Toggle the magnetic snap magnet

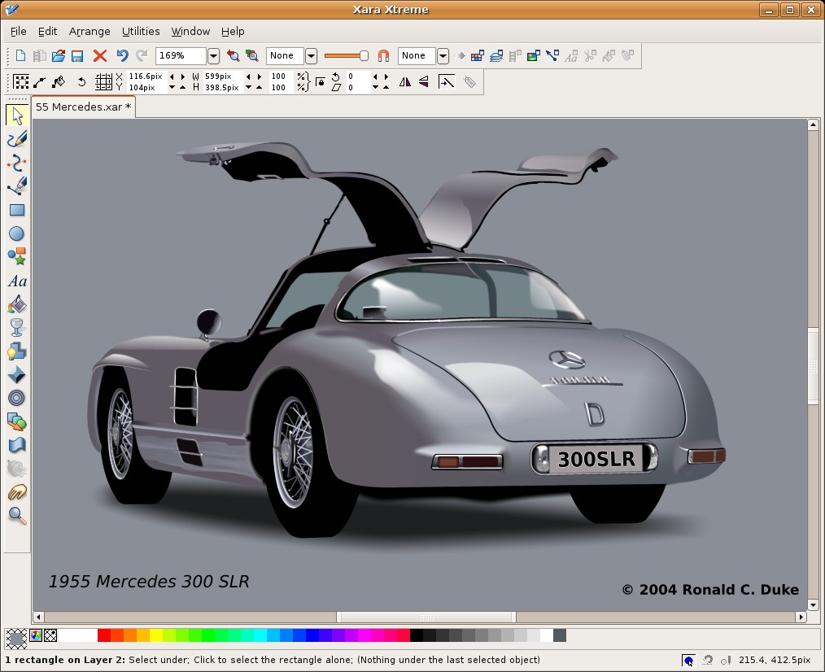point(383,56)
